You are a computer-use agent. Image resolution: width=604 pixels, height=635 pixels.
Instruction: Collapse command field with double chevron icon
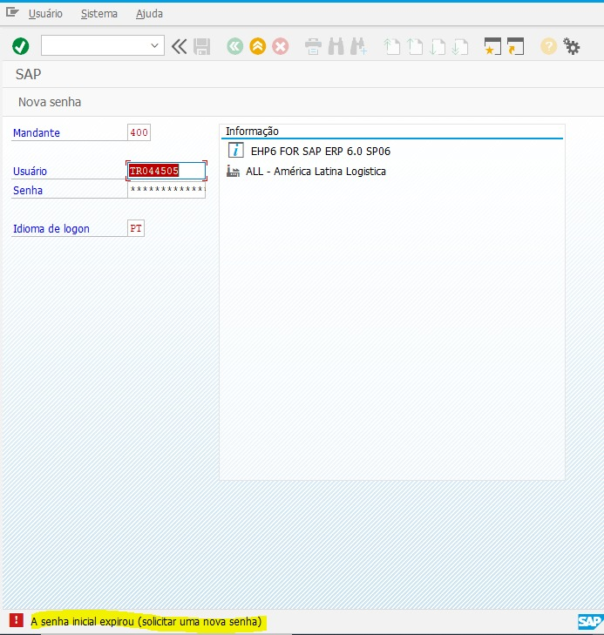pos(179,46)
